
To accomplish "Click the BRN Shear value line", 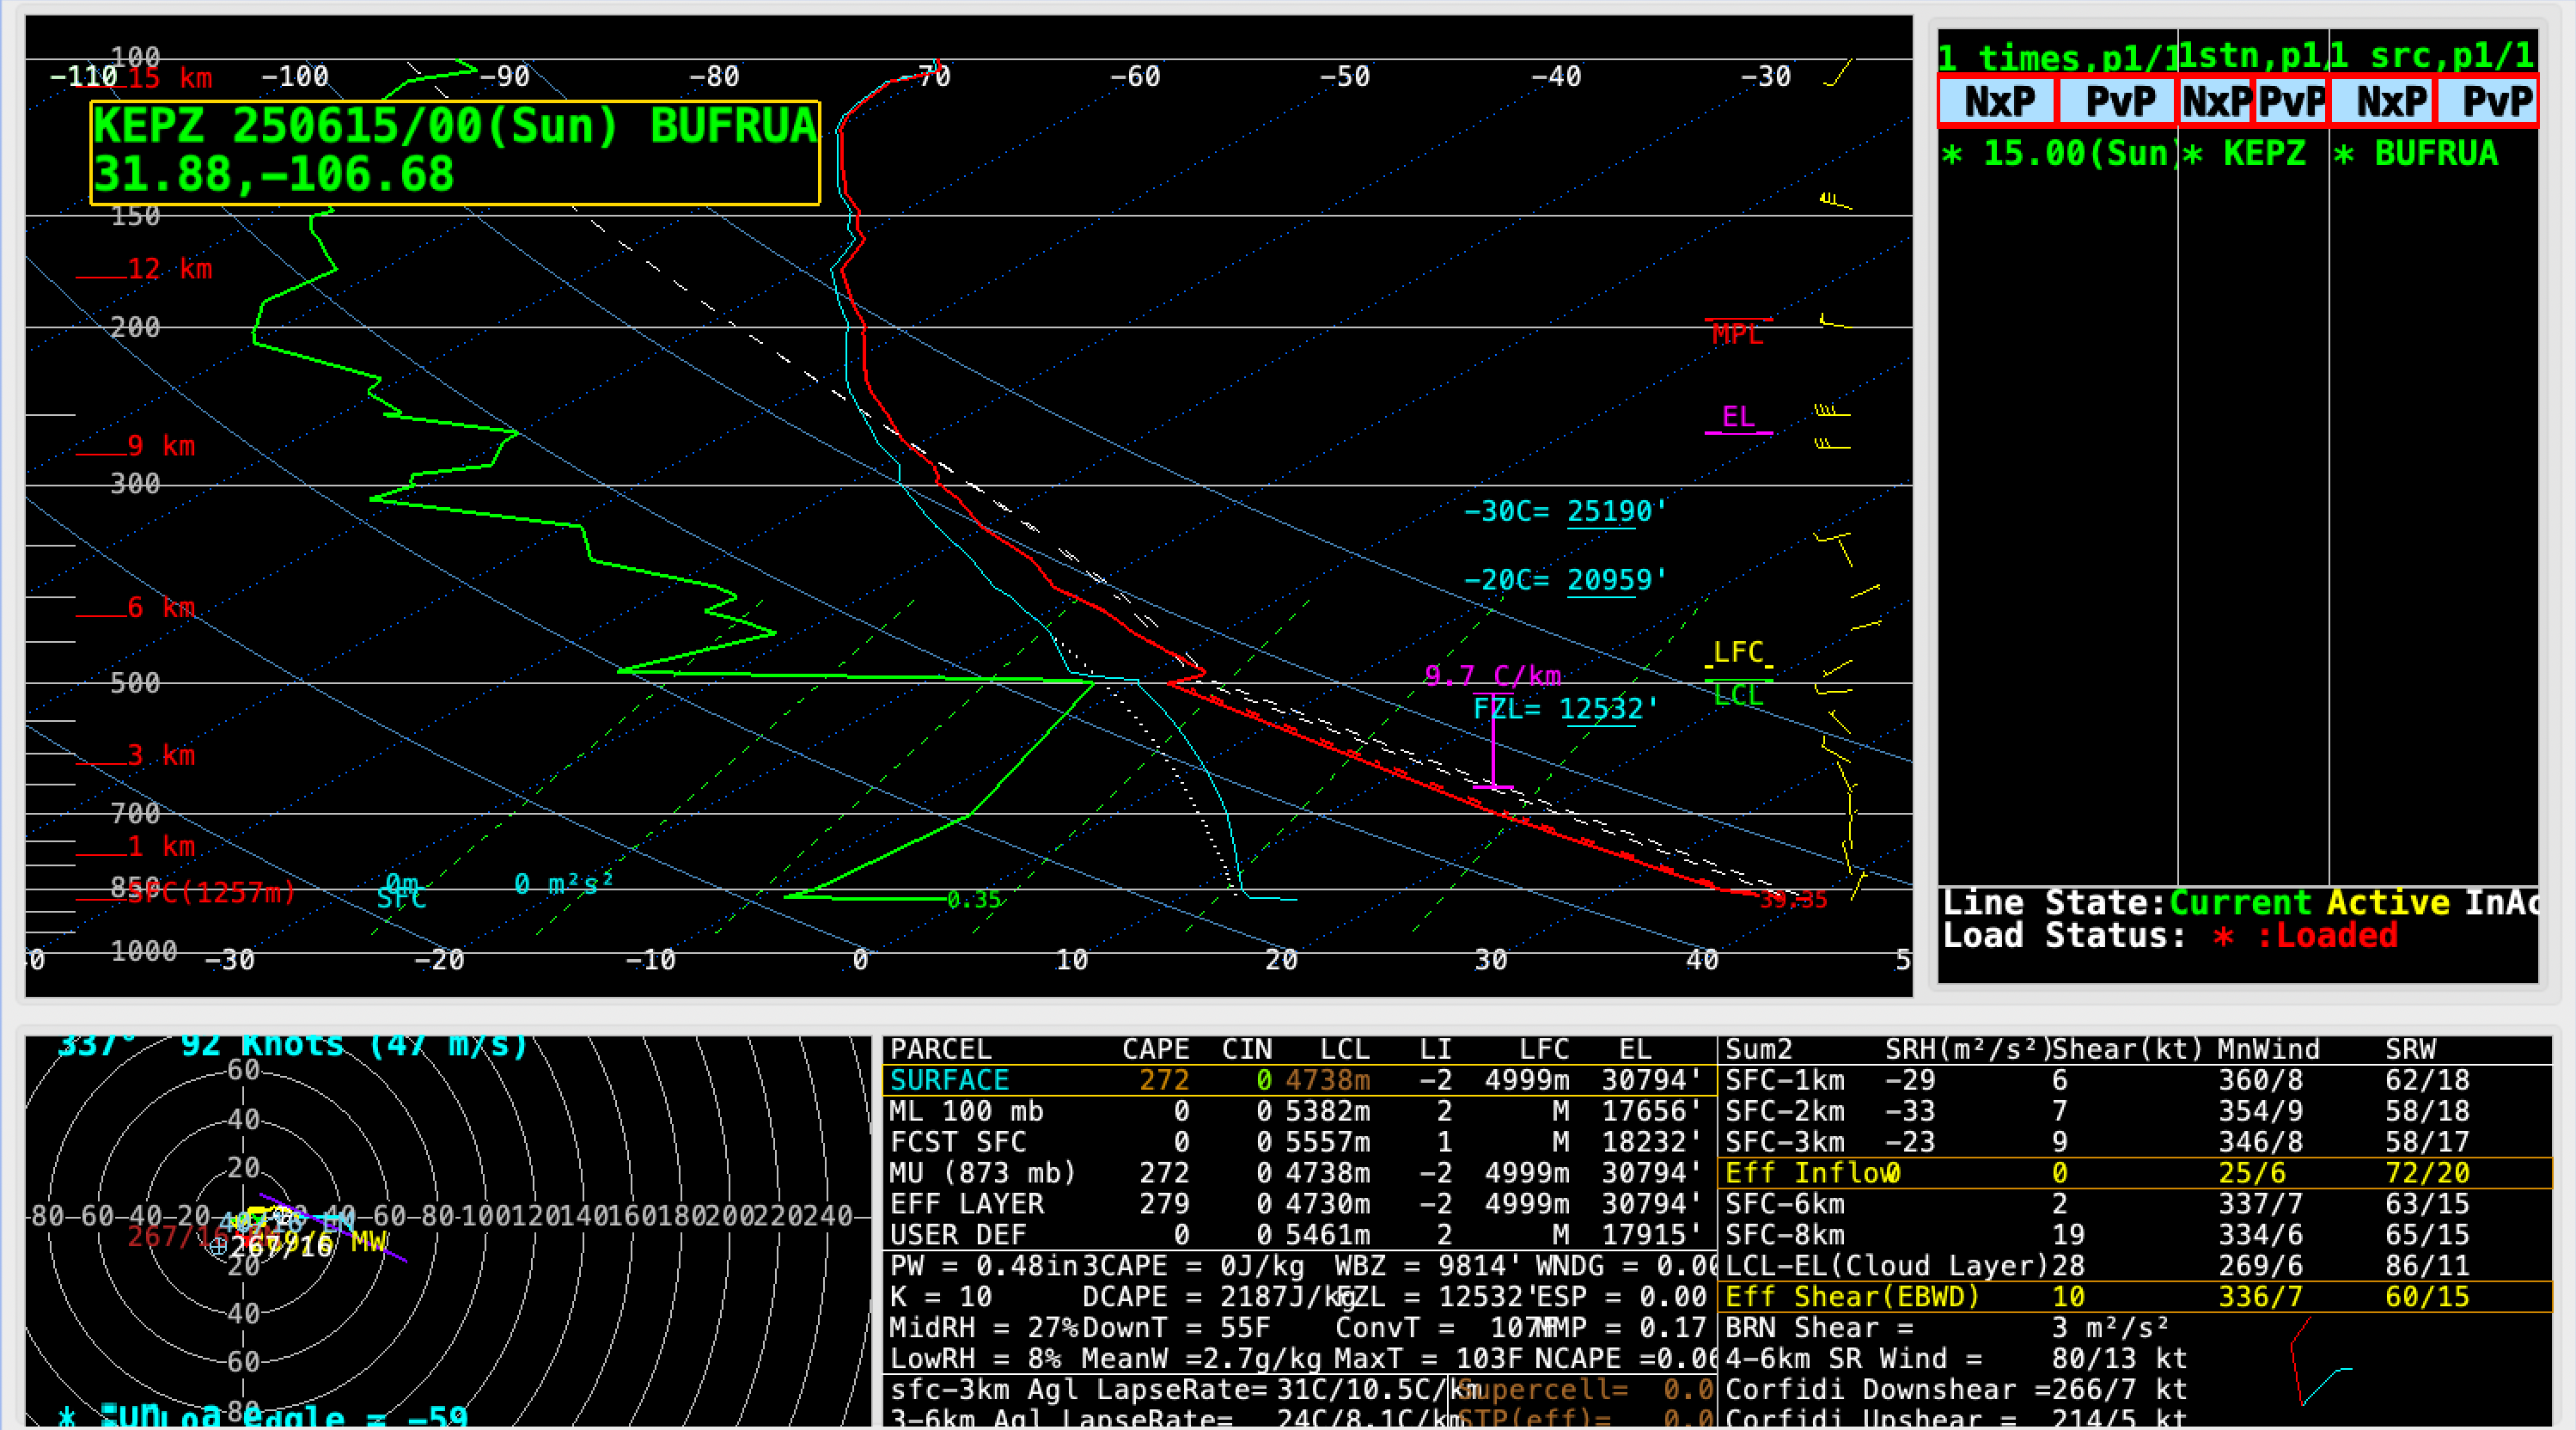I will pyautogui.click(x=1947, y=1328).
